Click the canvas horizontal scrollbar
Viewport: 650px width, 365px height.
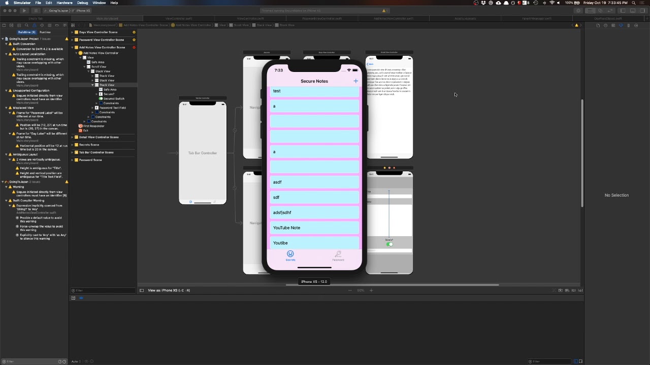(392, 285)
